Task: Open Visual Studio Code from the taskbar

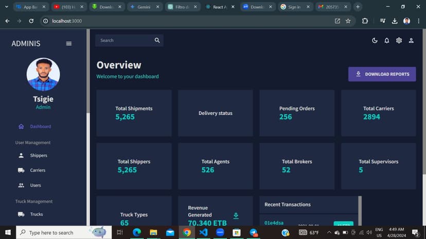Action: point(203,232)
